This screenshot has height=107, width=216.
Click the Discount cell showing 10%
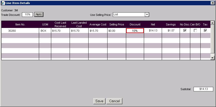[x=135, y=31]
